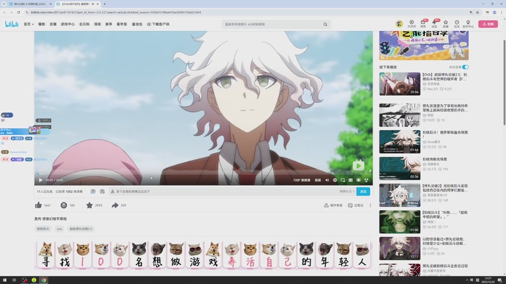Image resolution: width=506 pixels, height=284 pixels.
Task: Favorite the video with star icon
Action: [x=89, y=205]
